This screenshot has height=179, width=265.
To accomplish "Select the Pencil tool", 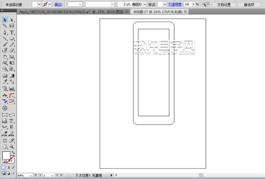I will (11, 45).
